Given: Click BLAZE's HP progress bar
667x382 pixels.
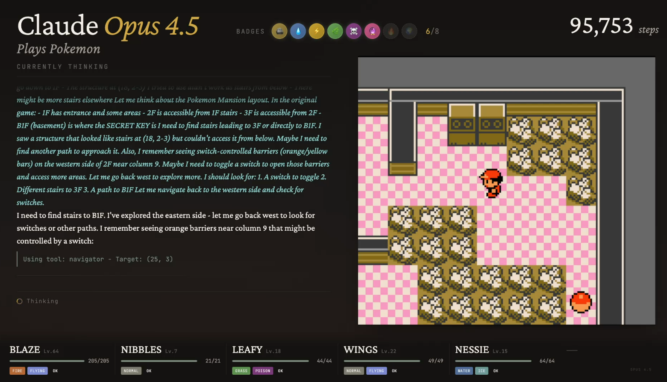Looking at the screenshot, I should pos(47,361).
